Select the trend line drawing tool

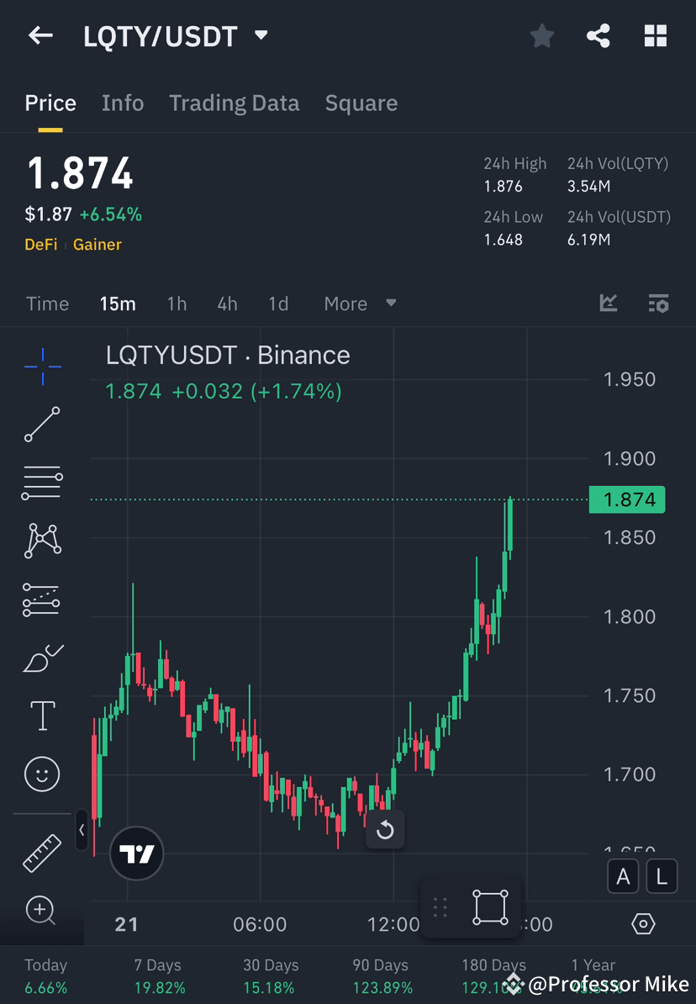[x=42, y=425]
